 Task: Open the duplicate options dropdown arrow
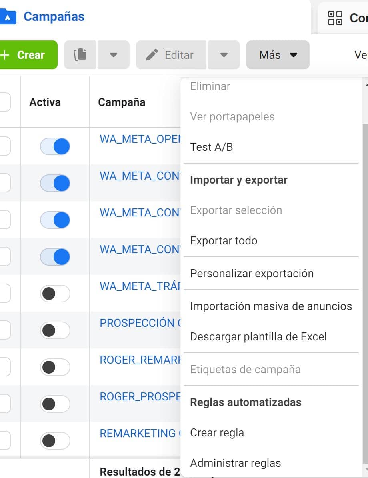point(114,55)
